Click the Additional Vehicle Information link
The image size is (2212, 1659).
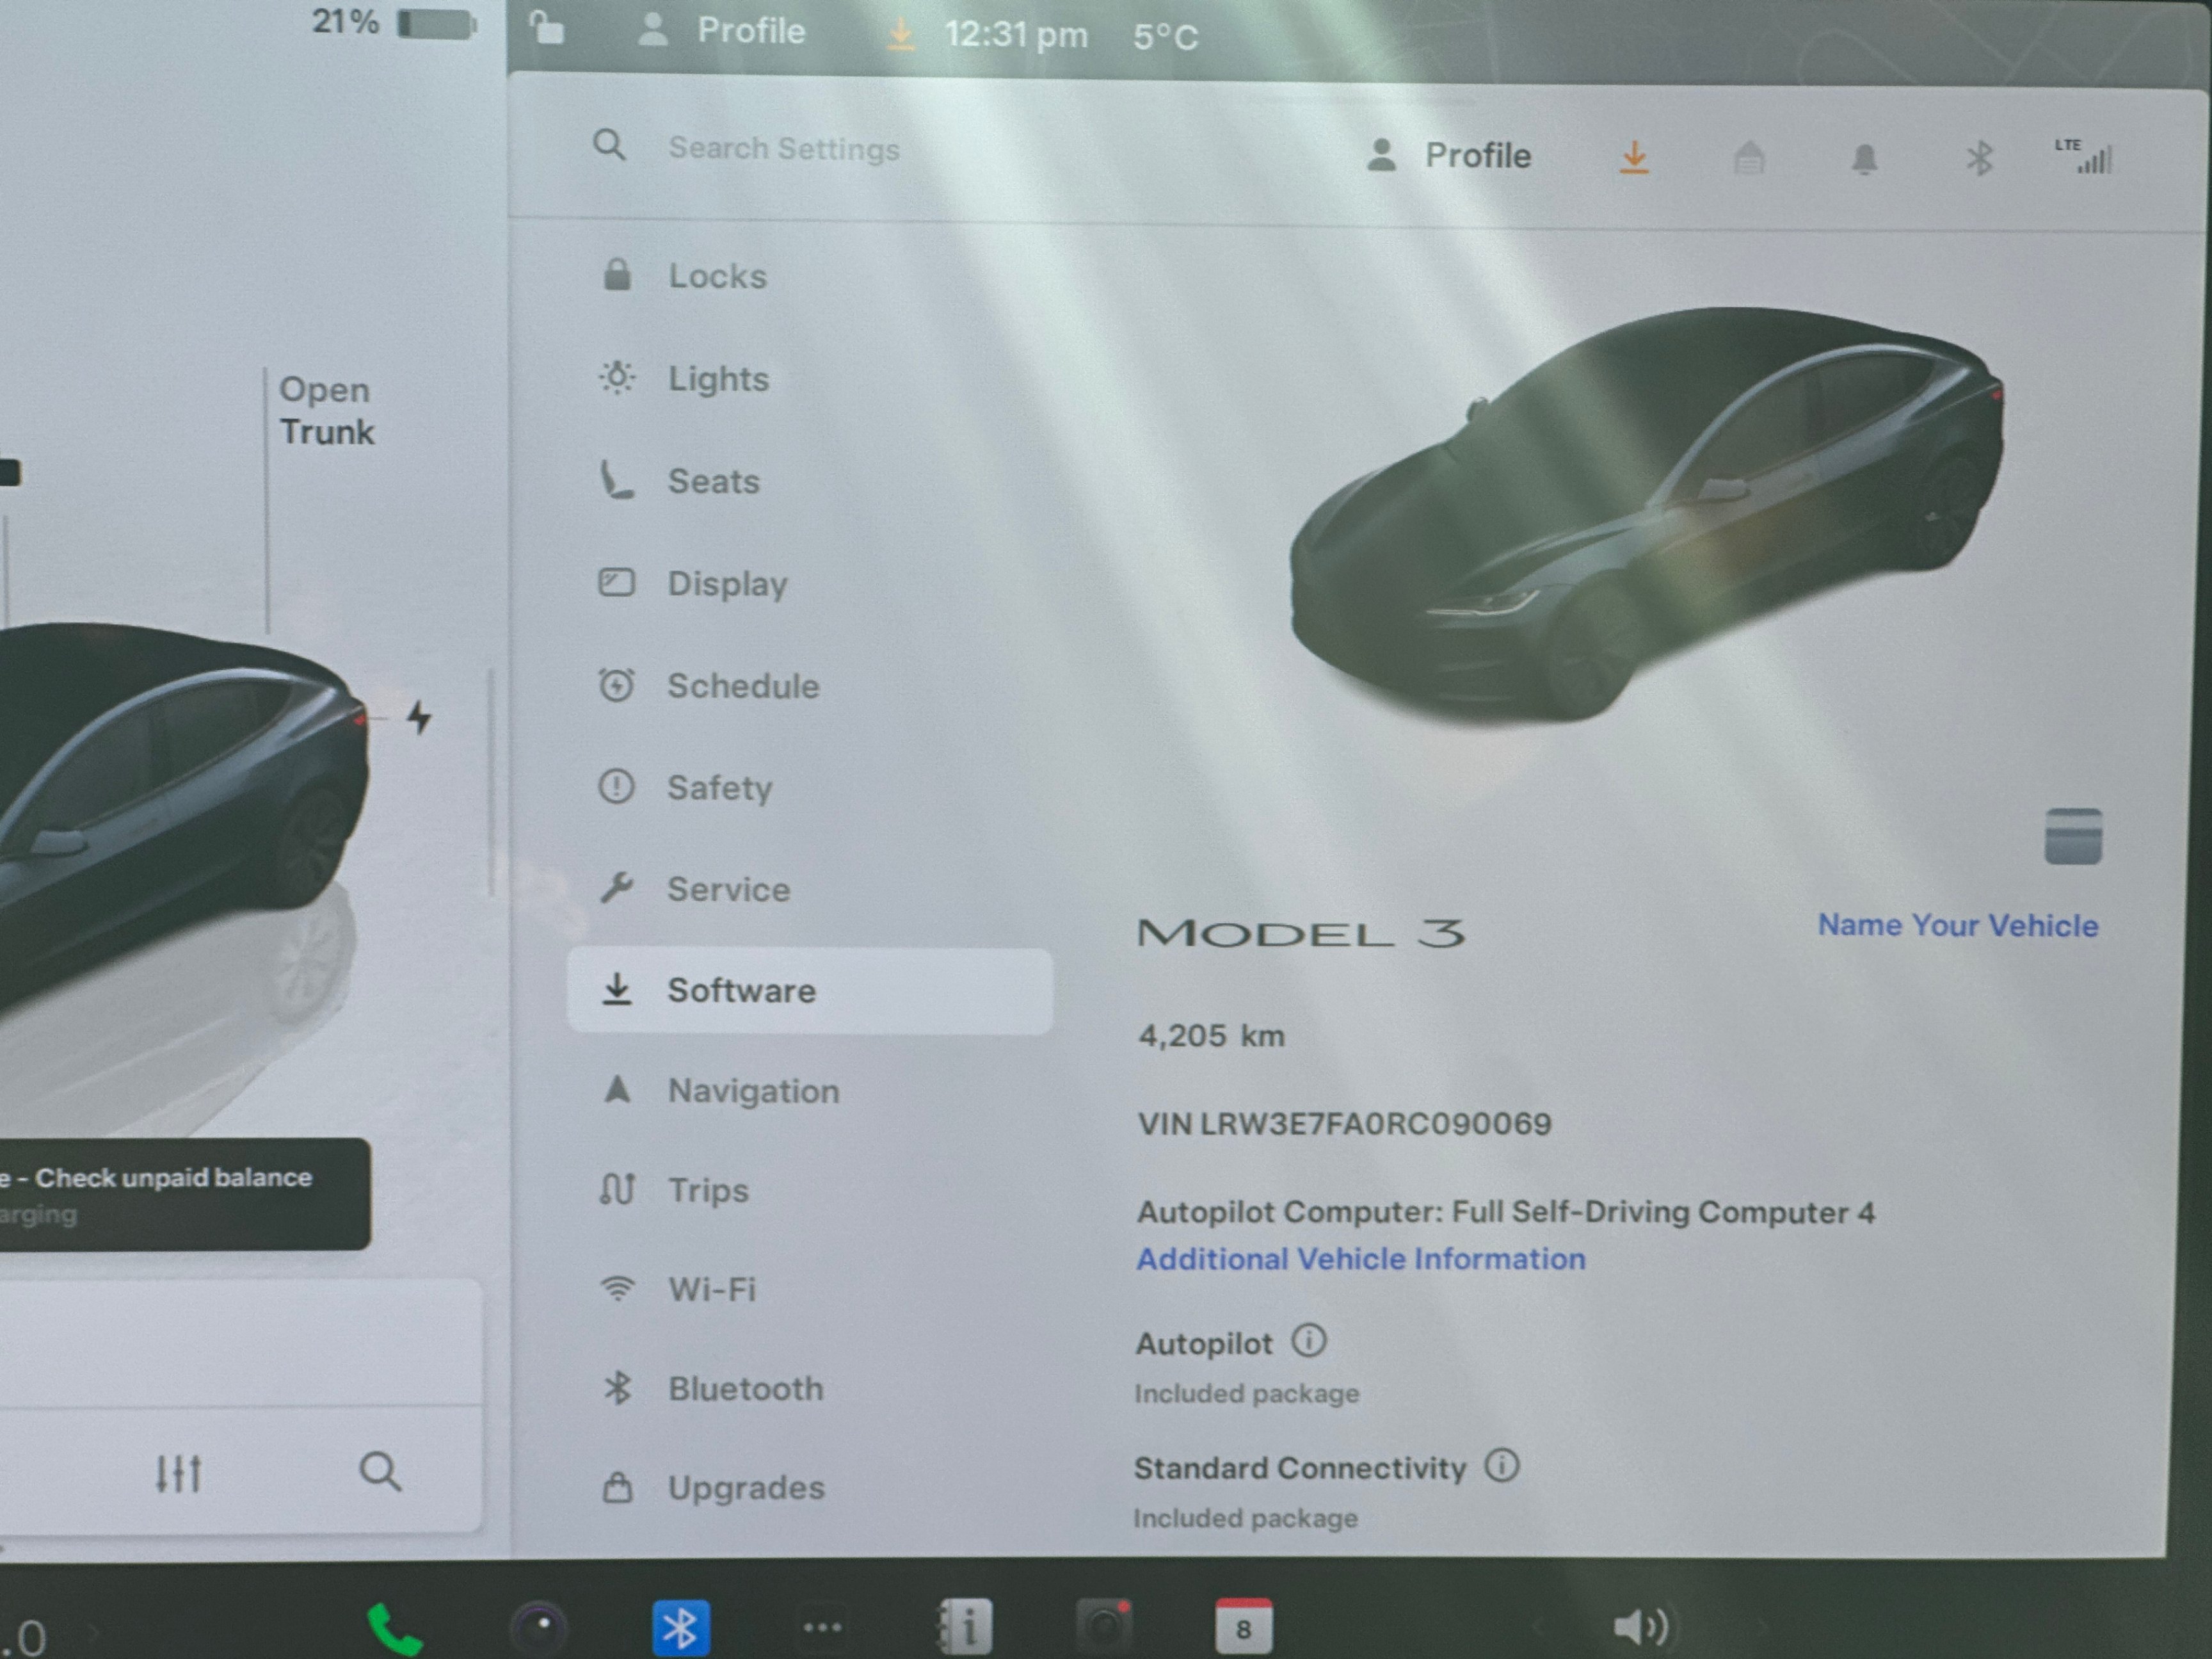tap(1360, 1259)
